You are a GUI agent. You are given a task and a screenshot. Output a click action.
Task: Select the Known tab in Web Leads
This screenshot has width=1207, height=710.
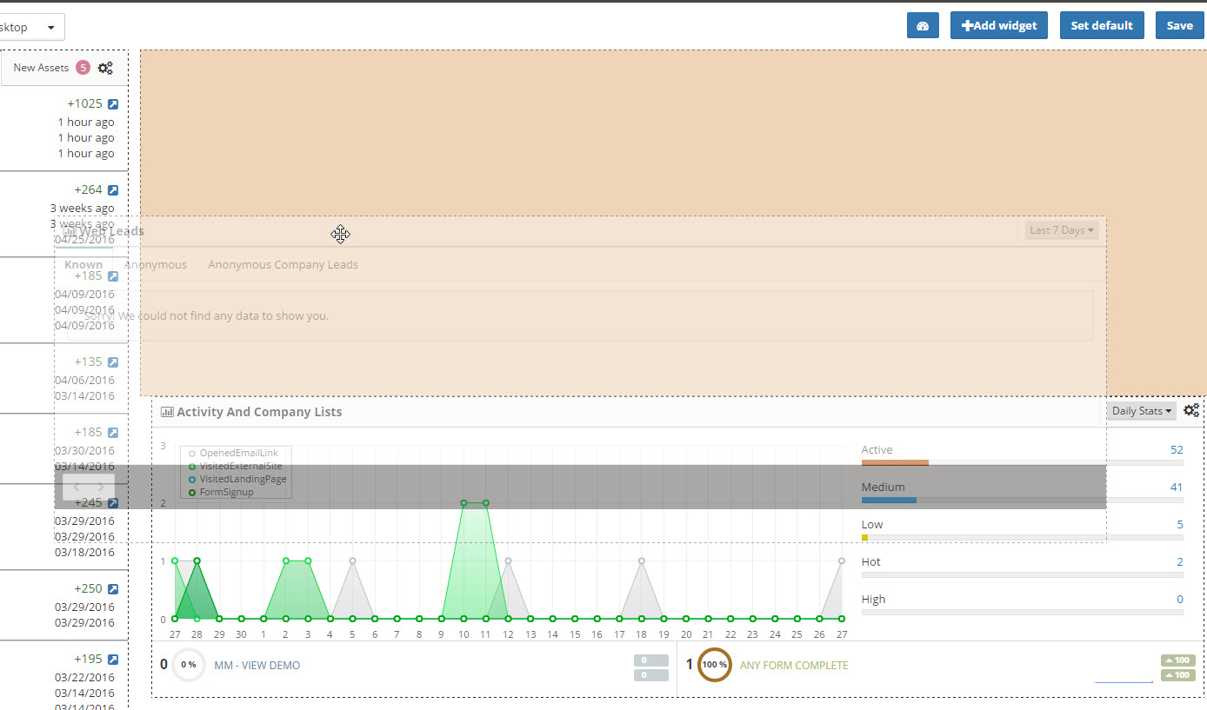(x=83, y=265)
